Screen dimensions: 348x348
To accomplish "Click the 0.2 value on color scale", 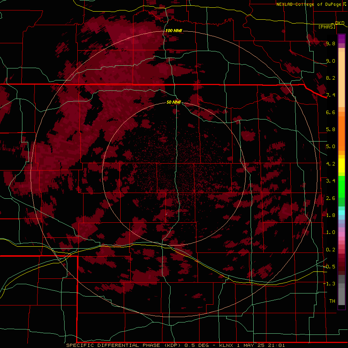I will coord(331,250).
